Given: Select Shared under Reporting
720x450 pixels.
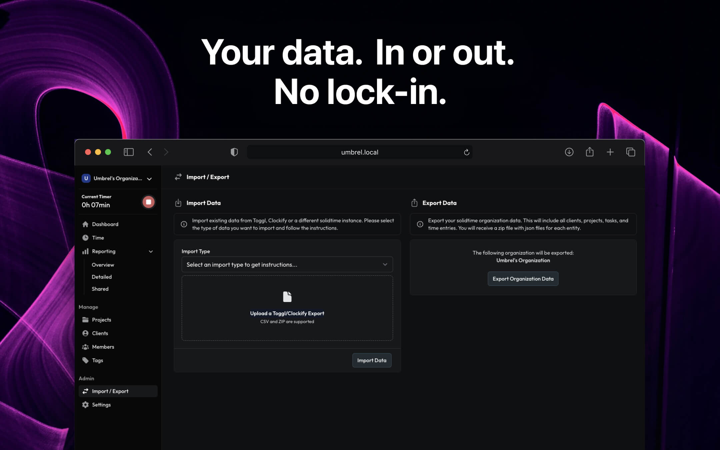Looking at the screenshot, I should click(100, 289).
